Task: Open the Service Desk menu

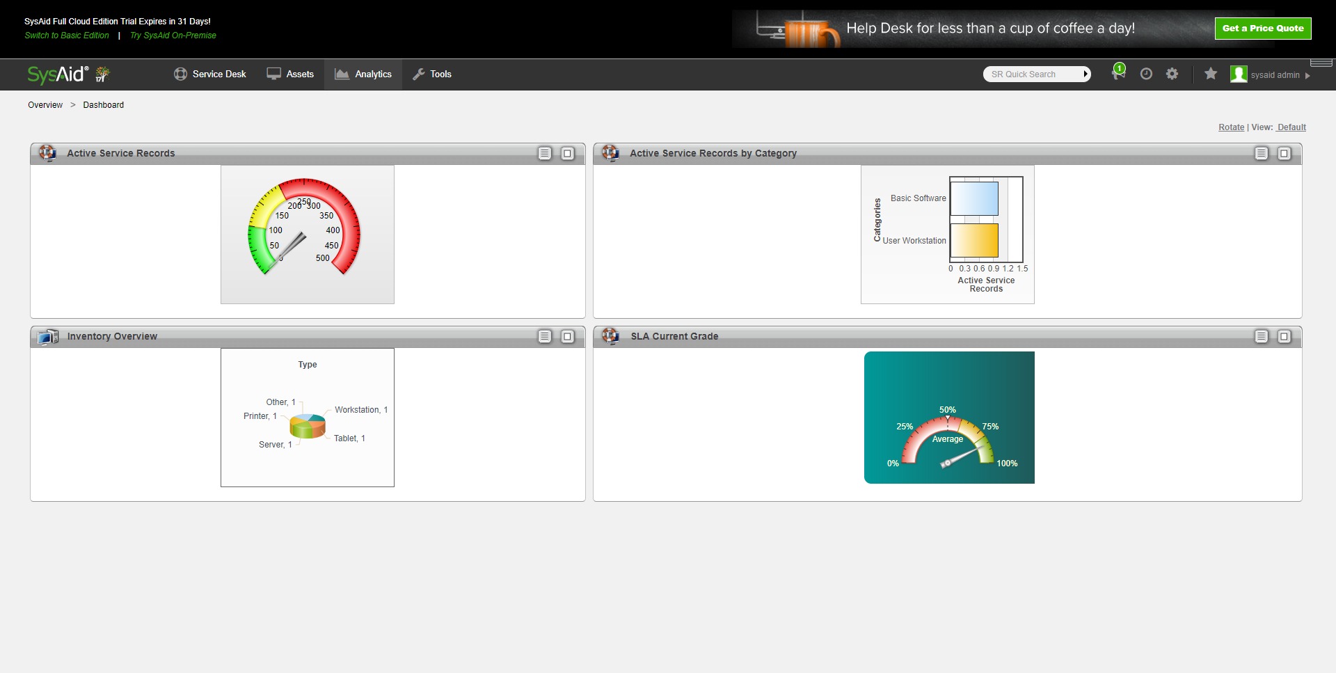Action: [x=210, y=74]
